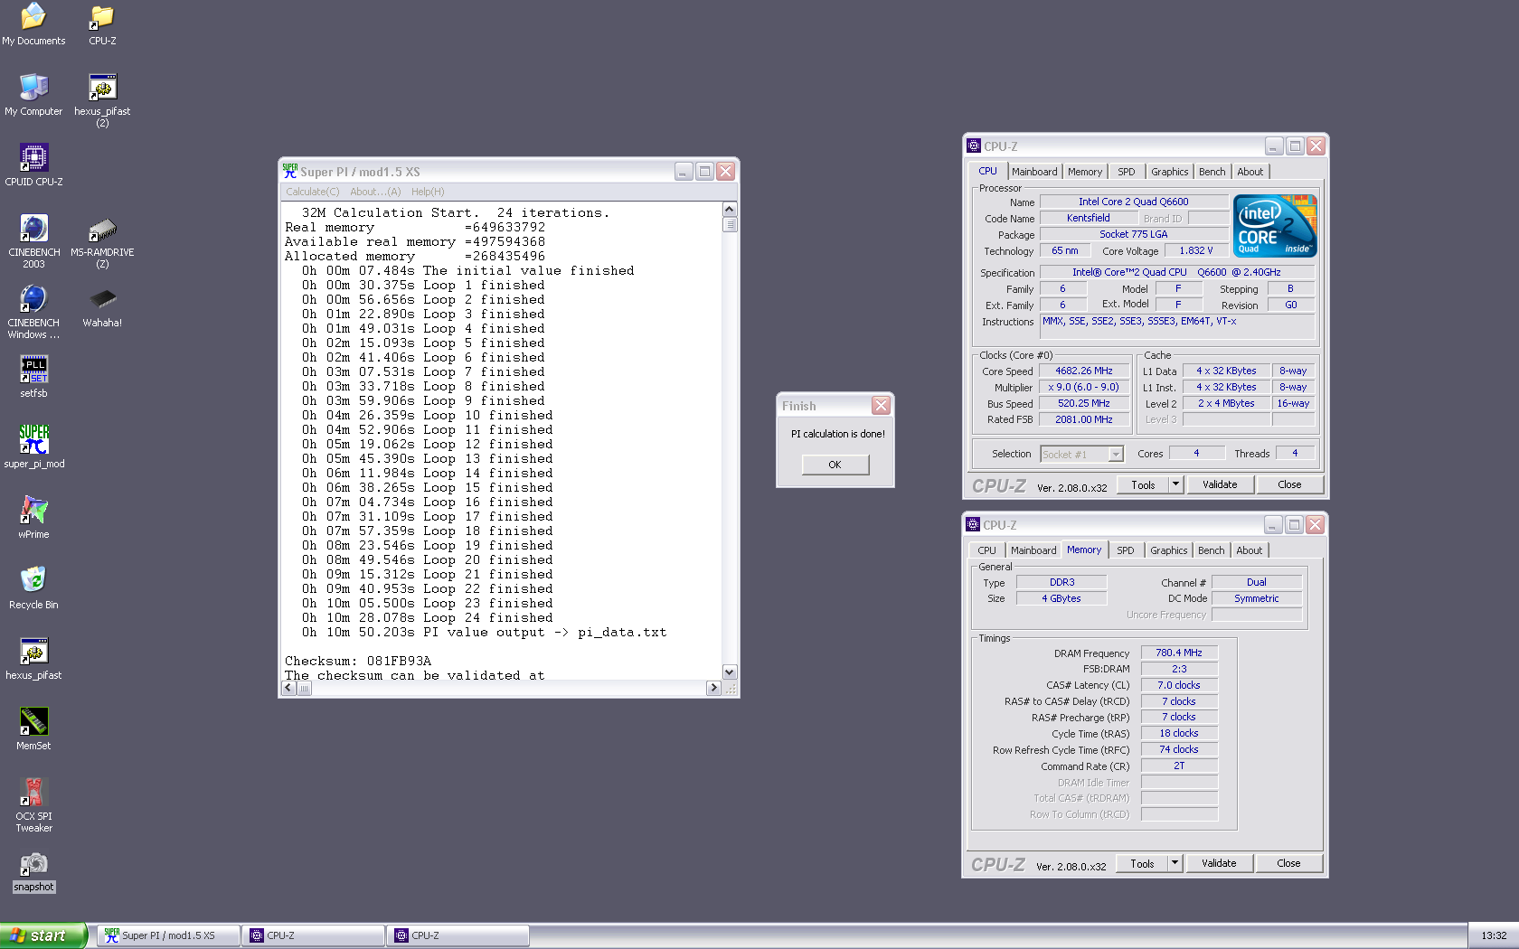
Task: Click Super PI vertical scrollbar up arrow
Action: 730,210
